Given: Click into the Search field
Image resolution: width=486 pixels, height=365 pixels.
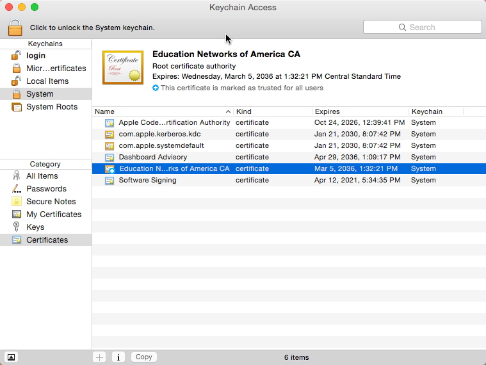Looking at the screenshot, I should (x=422, y=28).
